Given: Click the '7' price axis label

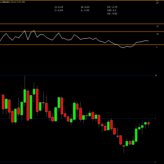Looking at the screenshot, I should coord(155,119).
